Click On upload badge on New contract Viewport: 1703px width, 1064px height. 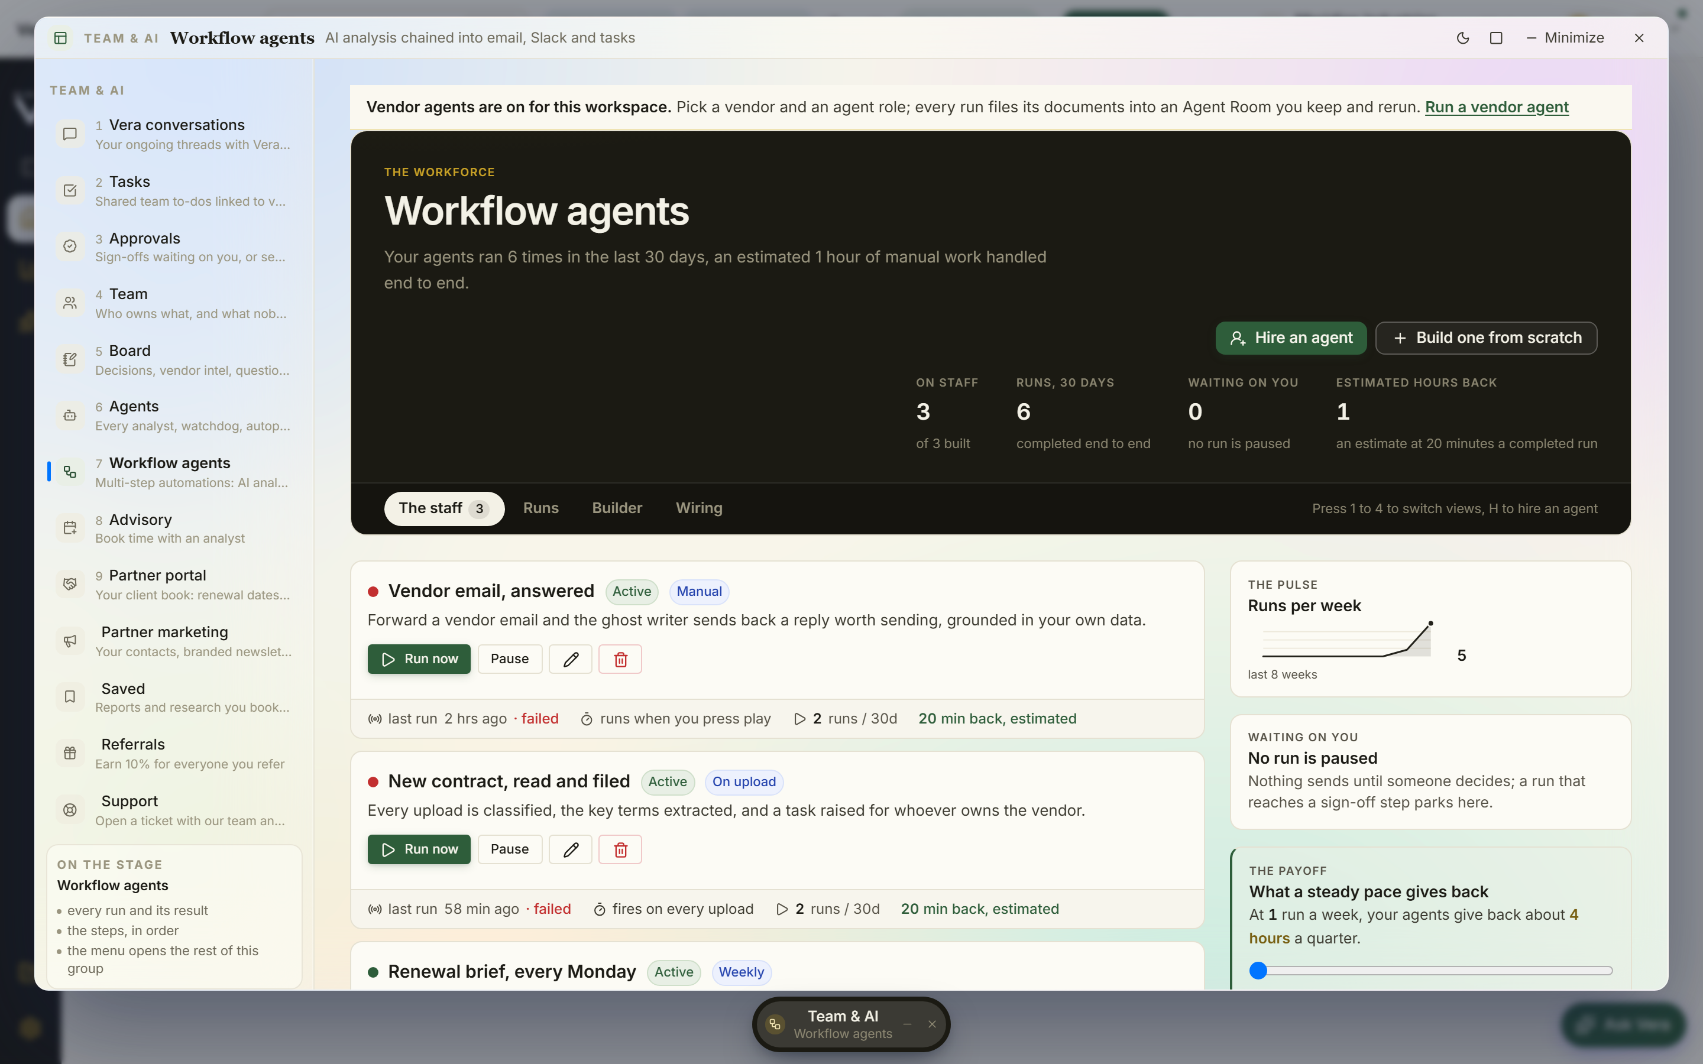point(744,782)
